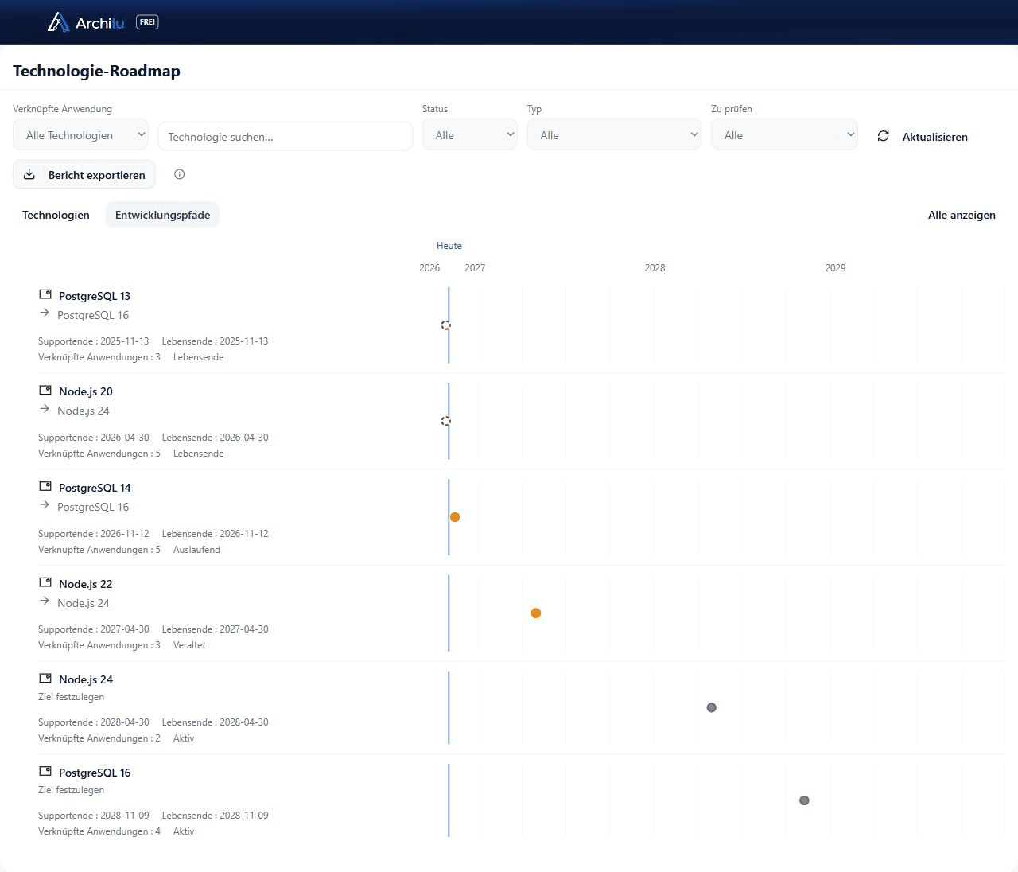The width and height of the screenshot is (1018, 872).
Task: Click the Veraltet status of Node.js 22
Action: tap(189, 645)
